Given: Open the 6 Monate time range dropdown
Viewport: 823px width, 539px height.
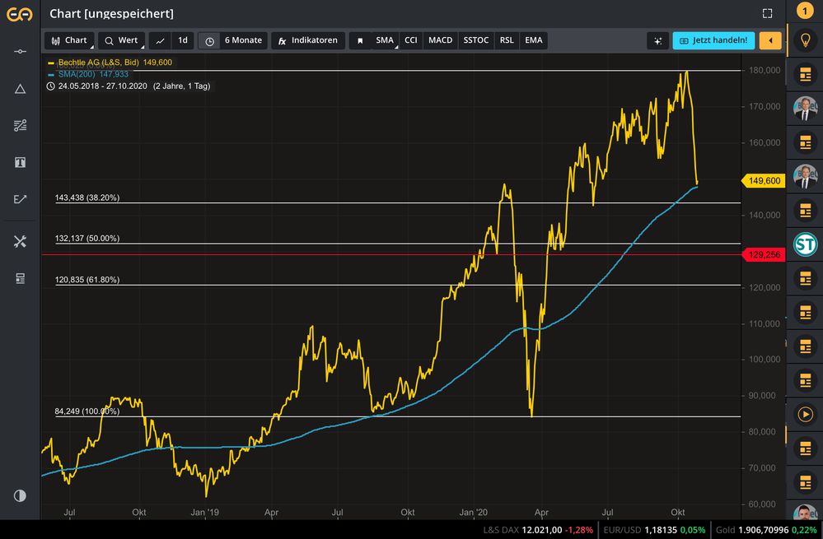Looking at the screenshot, I should 234,40.
